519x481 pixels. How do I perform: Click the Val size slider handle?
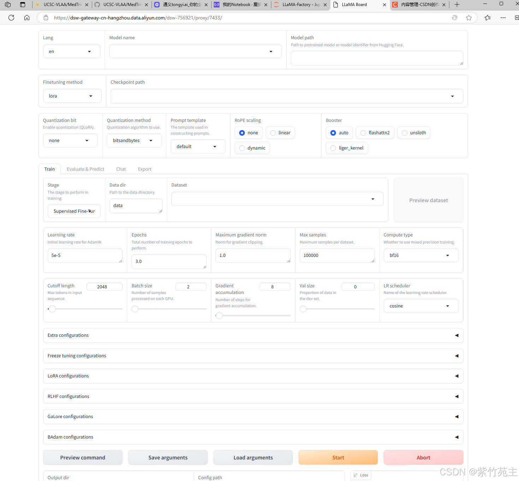coord(303,309)
